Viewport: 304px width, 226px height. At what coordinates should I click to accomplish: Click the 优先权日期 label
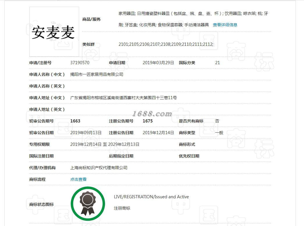click(189, 156)
